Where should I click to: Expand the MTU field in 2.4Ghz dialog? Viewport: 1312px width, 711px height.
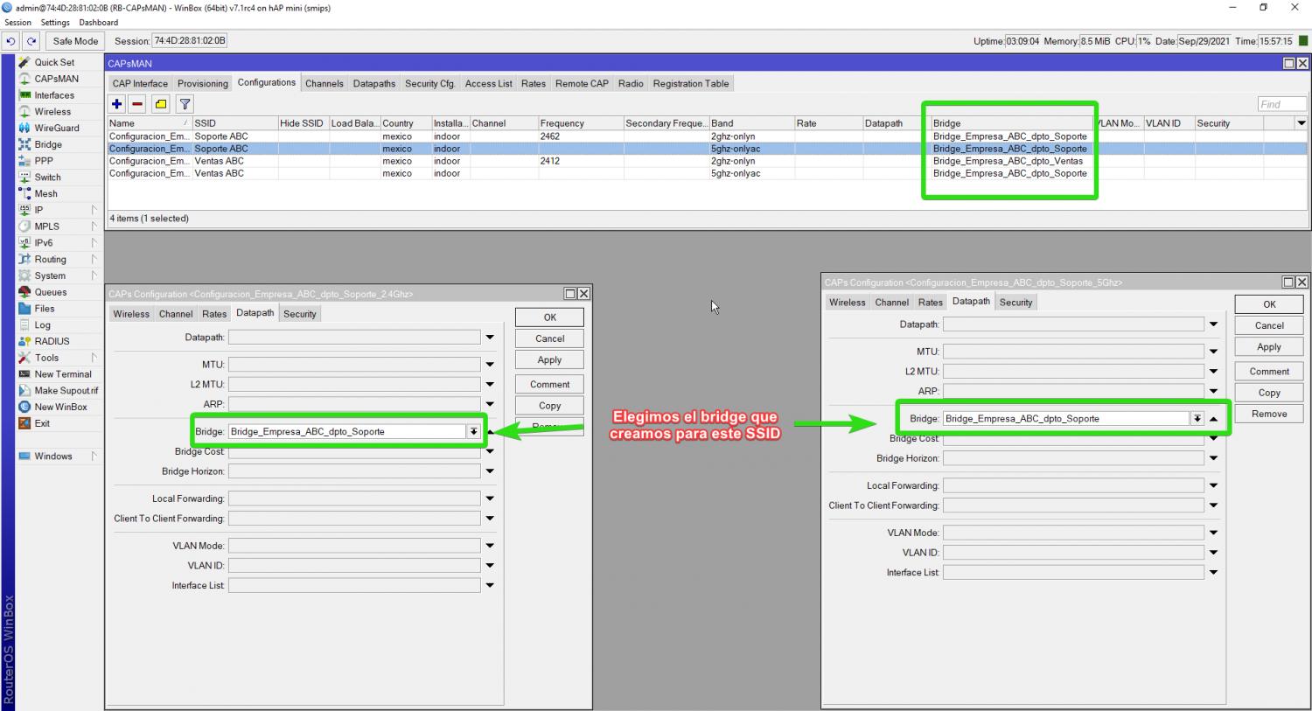point(490,365)
